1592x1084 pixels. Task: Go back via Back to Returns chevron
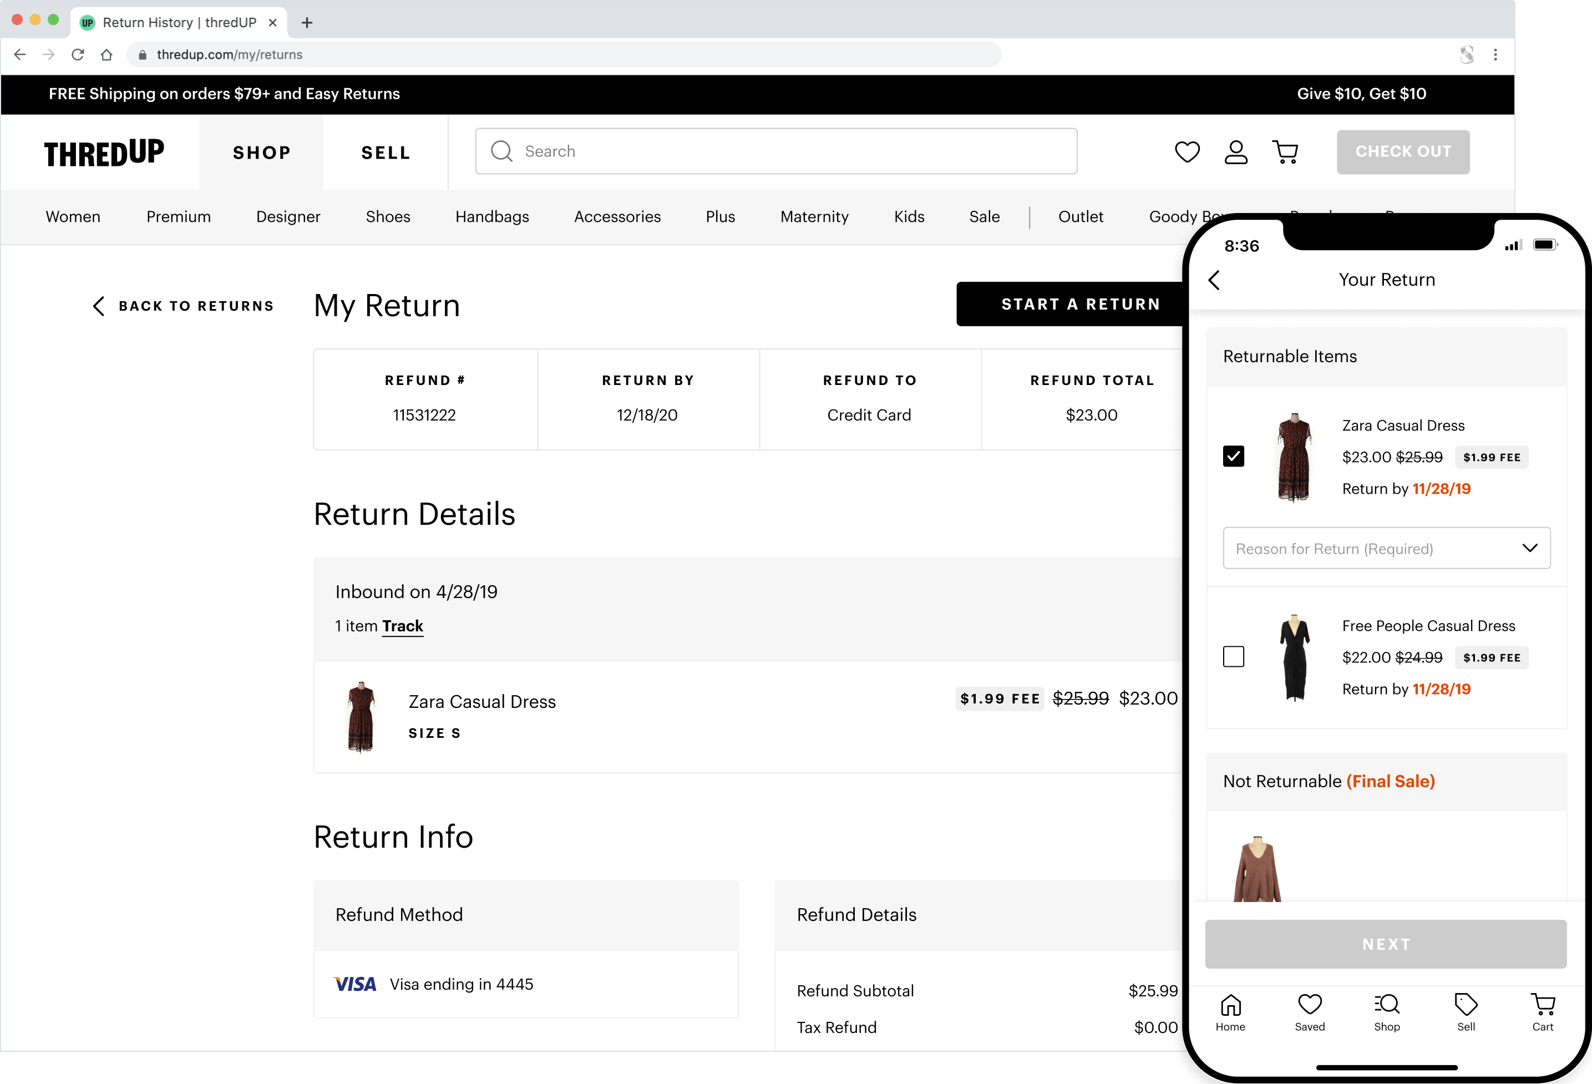click(99, 306)
